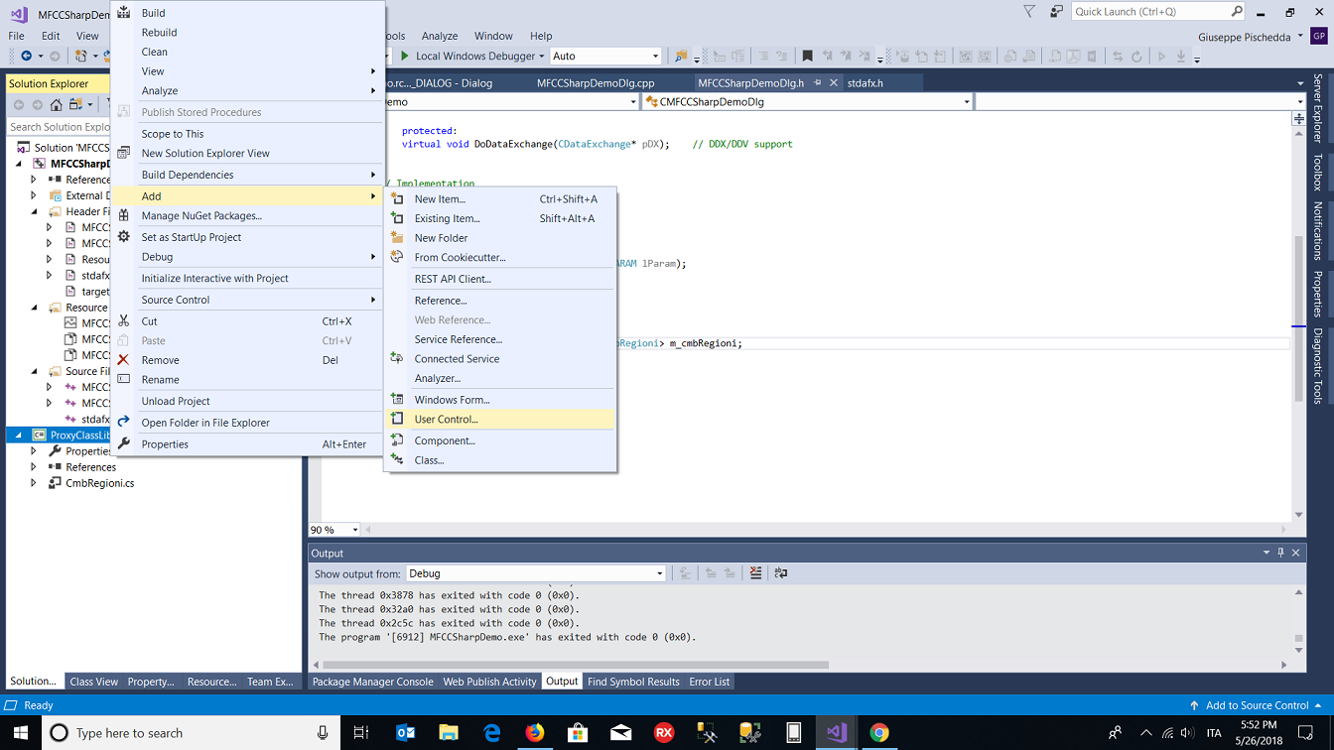Select Class... in the Add submenu
Viewport: 1334px width, 750px height.
500,460
